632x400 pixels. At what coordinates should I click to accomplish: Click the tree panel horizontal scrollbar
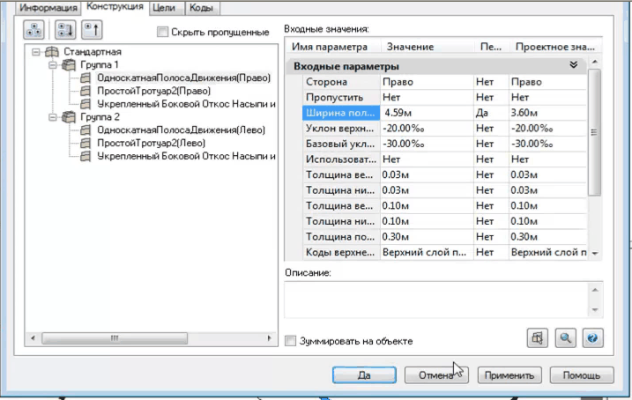point(150,338)
